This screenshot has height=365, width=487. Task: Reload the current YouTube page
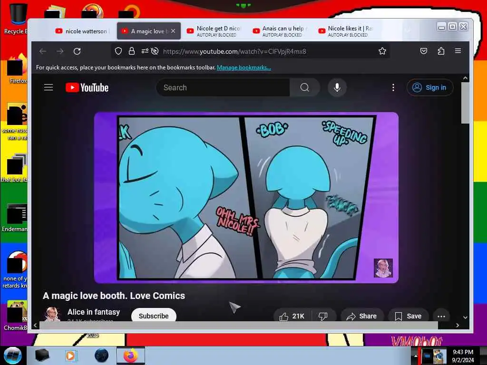coord(77,51)
